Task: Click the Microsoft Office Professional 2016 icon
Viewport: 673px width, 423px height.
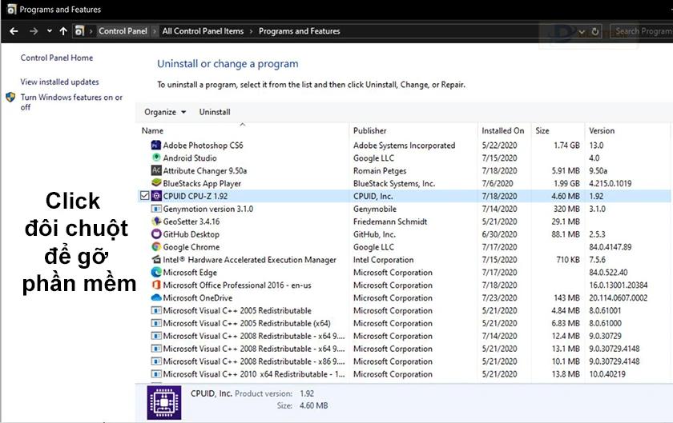Action: click(x=156, y=285)
